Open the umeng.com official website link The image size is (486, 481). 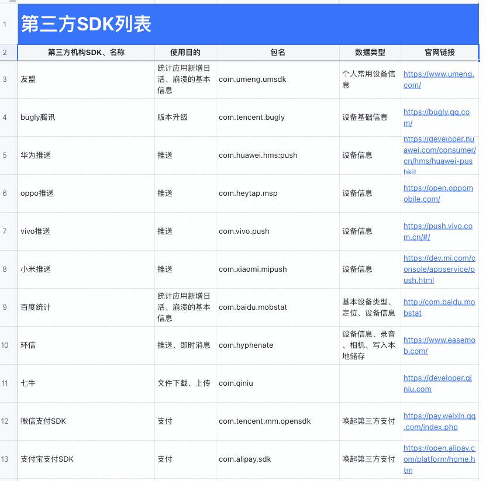pyautogui.click(x=438, y=79)
